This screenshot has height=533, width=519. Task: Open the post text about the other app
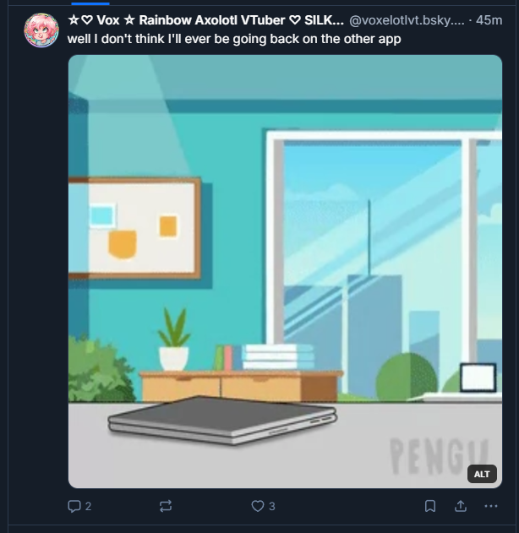tap(234, 39)
